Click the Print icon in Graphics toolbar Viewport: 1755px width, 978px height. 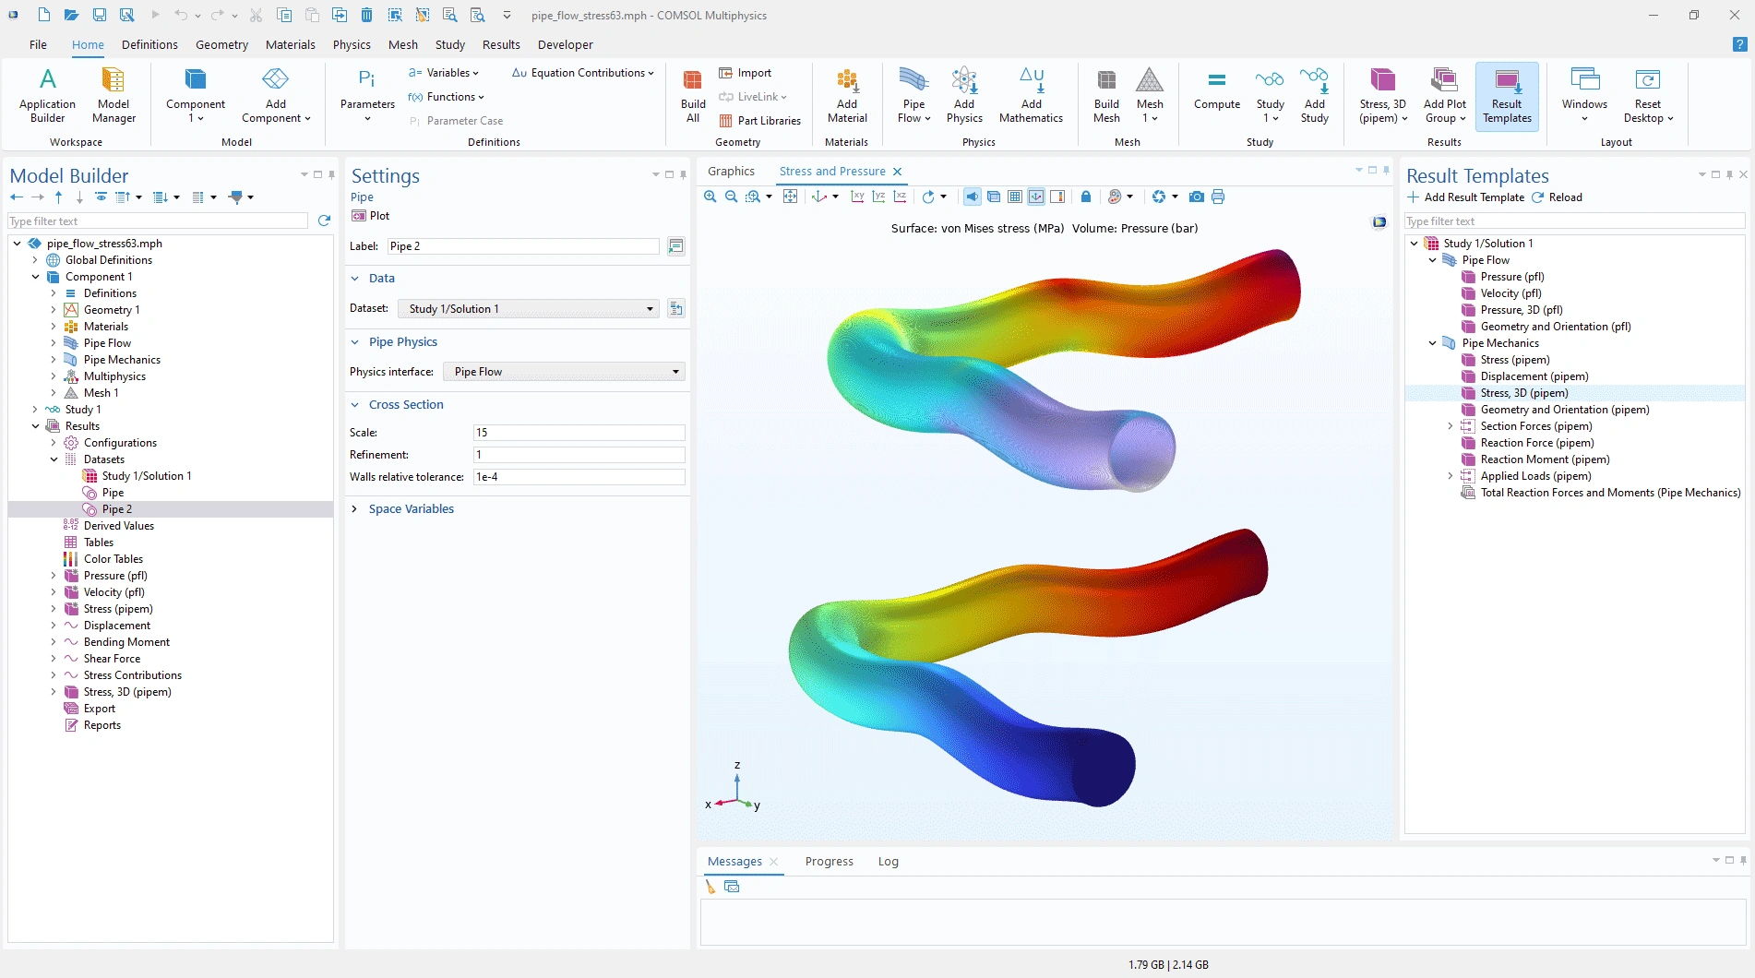click(1218, 197)
